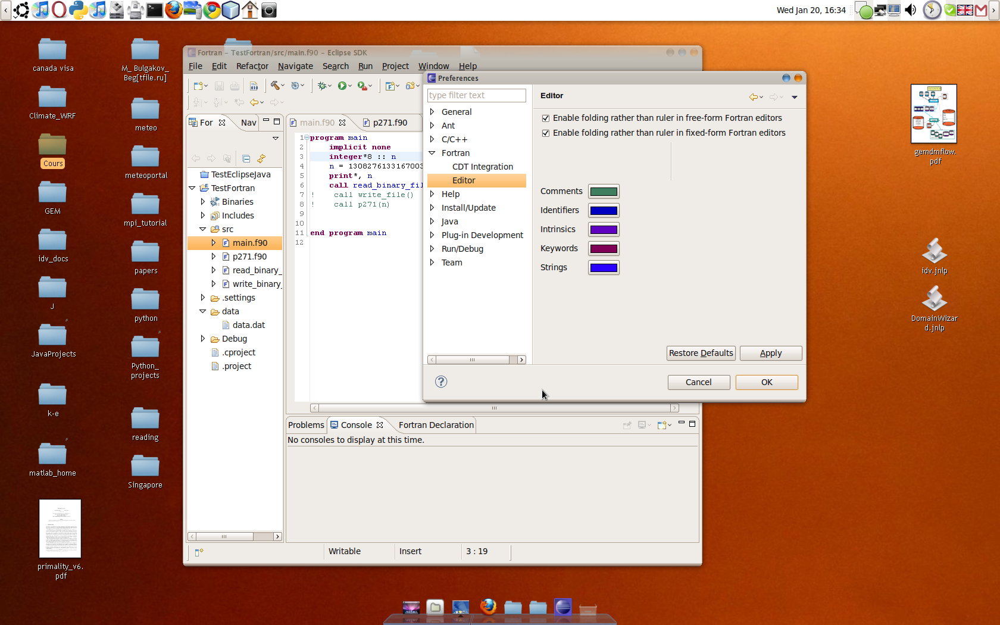
Task: Expand the Binaries node in project tree
Action: pyautogui.click(x=203, y=202)
